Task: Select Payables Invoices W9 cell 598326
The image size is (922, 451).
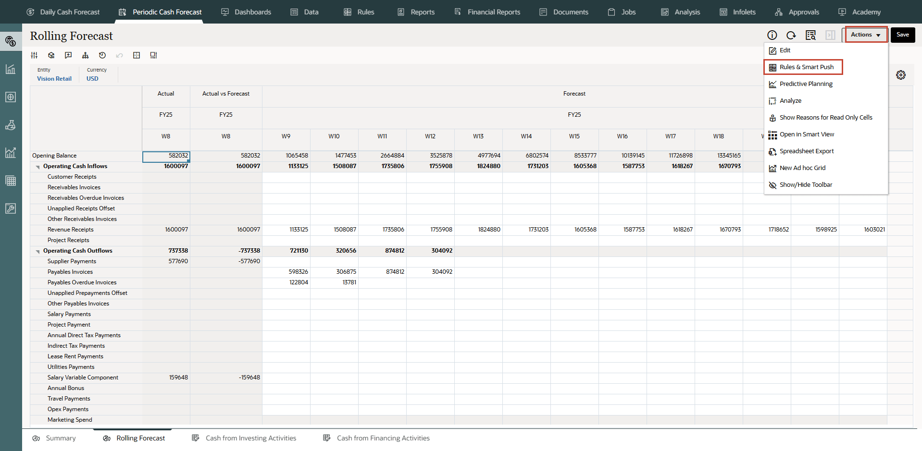Action: [286, 272]
